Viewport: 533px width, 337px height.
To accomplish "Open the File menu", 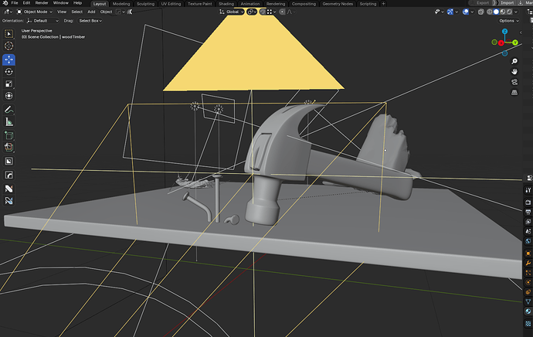I will 14,3.
